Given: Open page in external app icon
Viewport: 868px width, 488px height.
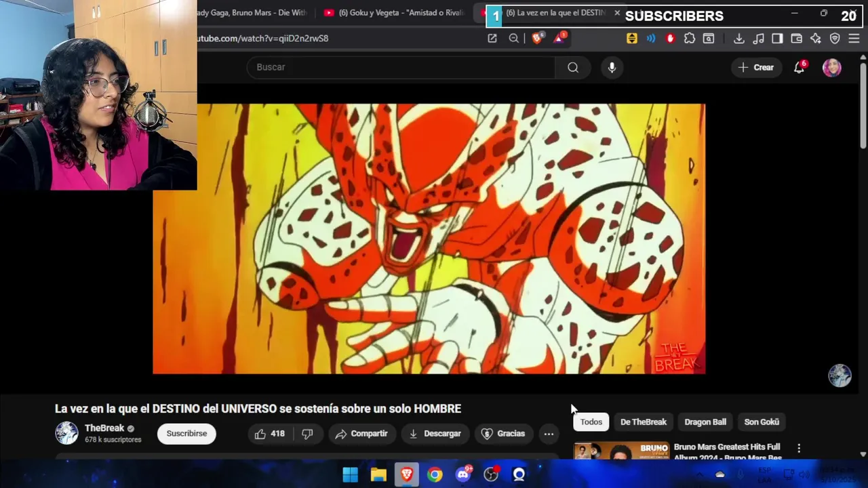Looking at the screenshot, I should coord(492,39).
